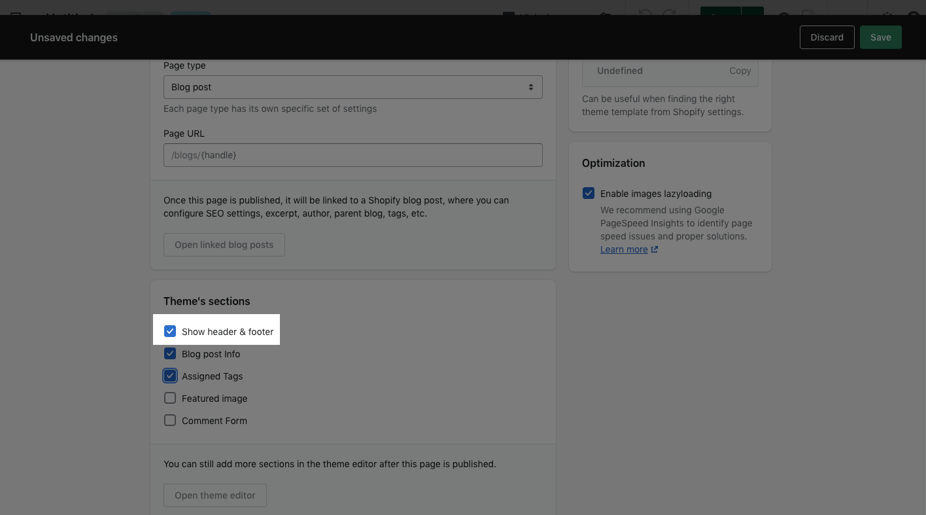Uncheck the Assigned Tags checkbox
Viewport: 926px width, 515px height.
pyautogui.click(x=170, y=376)
